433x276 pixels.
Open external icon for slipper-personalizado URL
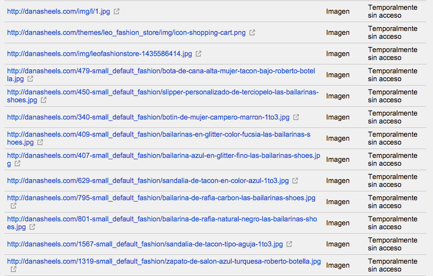[43, 100]
